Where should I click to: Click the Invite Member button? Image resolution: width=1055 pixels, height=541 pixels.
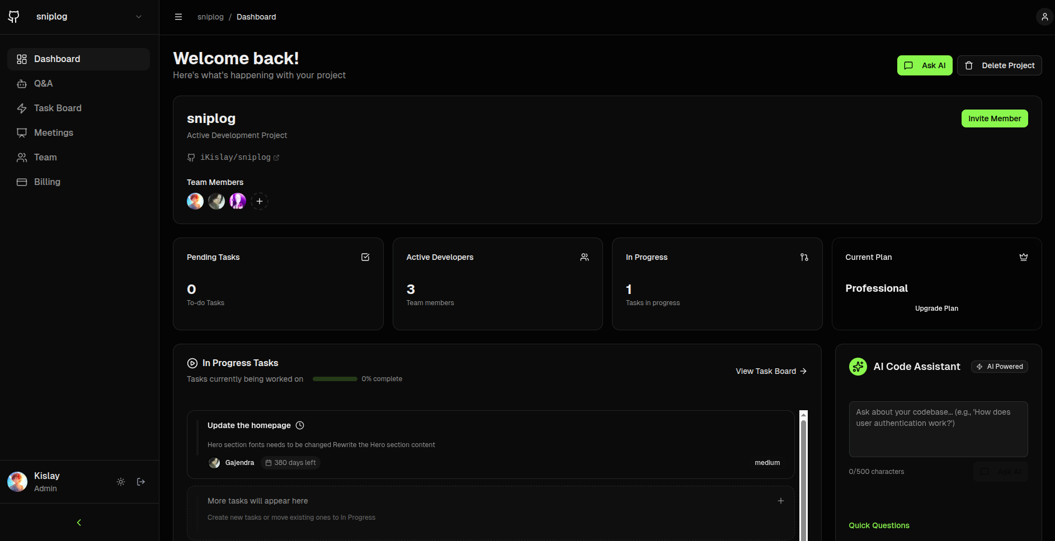[995, 118]
